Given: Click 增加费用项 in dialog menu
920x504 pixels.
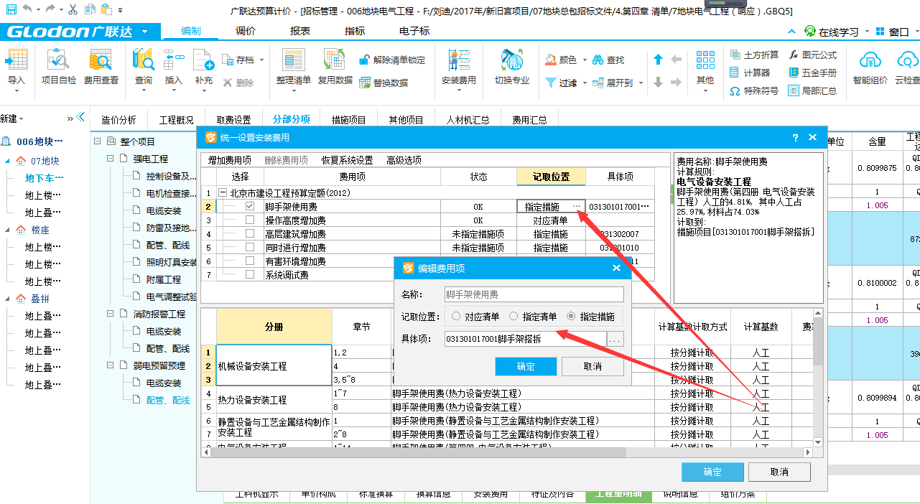Looking at the screenshot, I should tap(230, 160).
